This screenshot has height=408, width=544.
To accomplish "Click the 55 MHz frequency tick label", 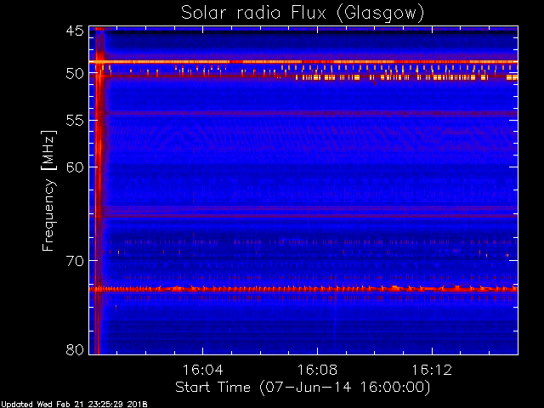I will [74, 121].
